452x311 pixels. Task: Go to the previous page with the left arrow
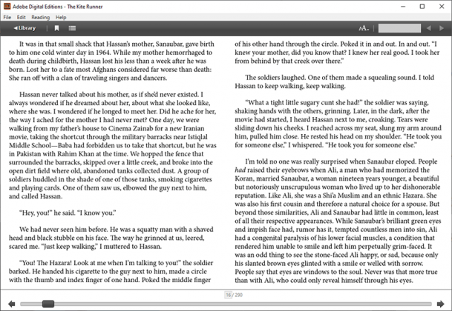pos(10,304)
